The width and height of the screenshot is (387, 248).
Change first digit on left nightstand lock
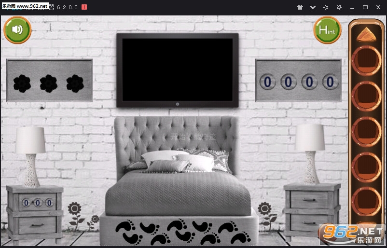(24, 203)
